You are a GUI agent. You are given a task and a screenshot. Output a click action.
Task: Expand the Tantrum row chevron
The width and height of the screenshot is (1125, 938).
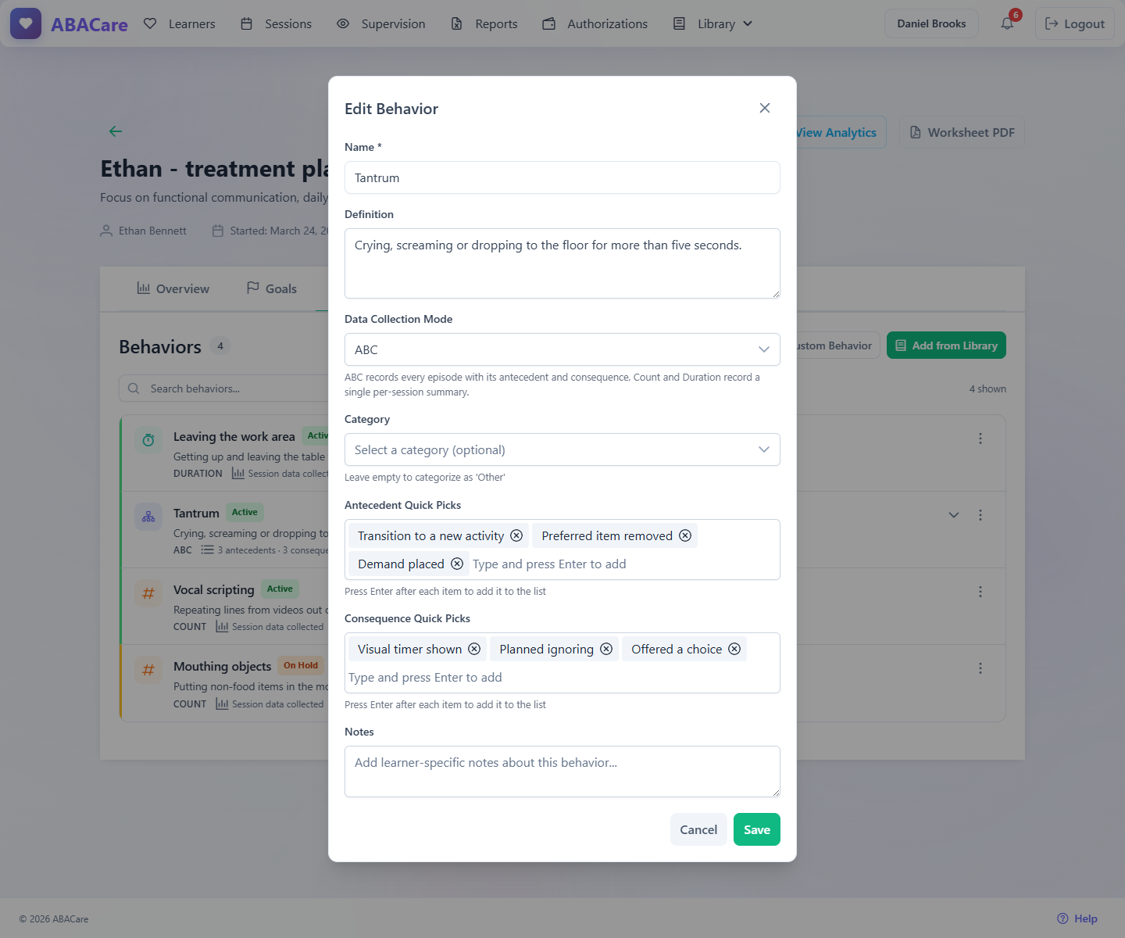click(x=954, y=515)
